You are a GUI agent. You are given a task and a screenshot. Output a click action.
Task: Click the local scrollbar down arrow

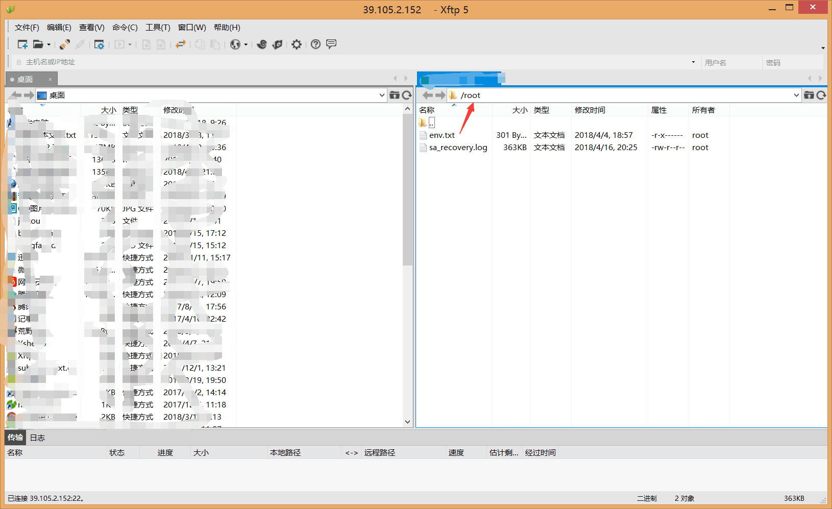point(407,422)
